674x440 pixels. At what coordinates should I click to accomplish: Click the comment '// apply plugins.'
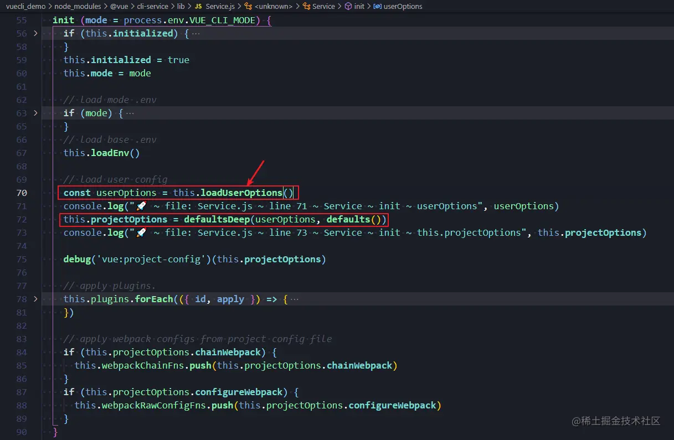110,286
